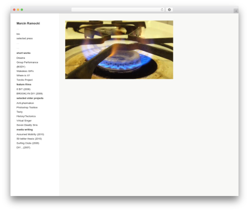Open a new tab with plus button

coord(236,11)
